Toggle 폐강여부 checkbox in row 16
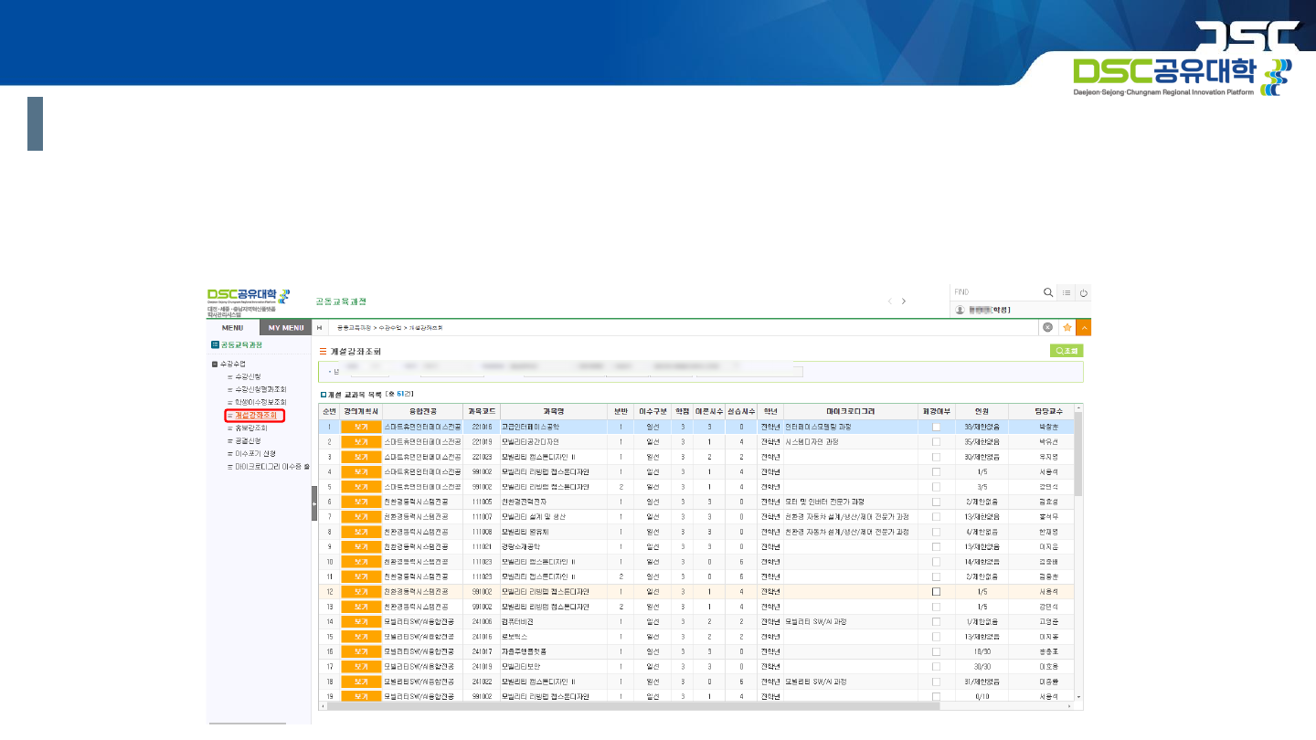The width and height of the screenshot is (1316, 740). tap(937, 651)
